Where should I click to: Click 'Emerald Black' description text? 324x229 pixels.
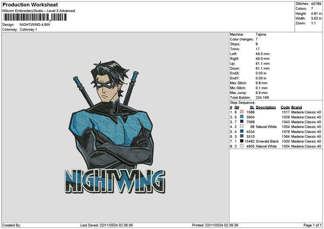pos(267,142)
